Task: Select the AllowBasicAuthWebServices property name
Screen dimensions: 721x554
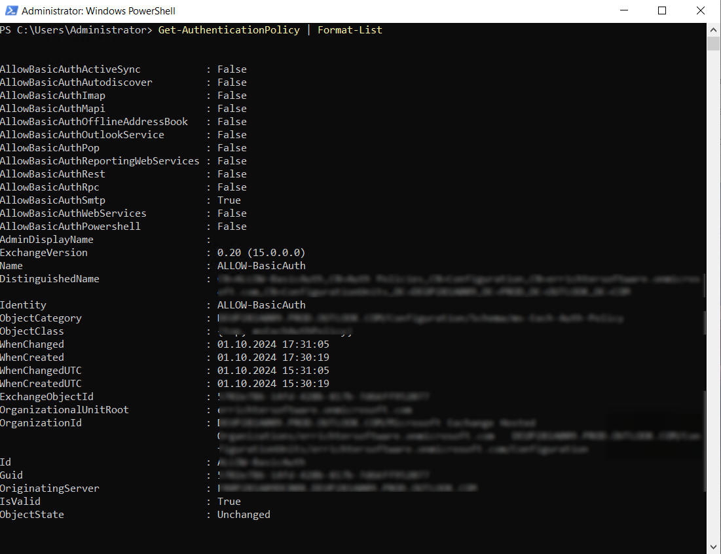Action: pyautogui.click(x=73, y=213)
